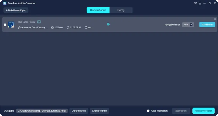Click the calendar date icon
Viewport: 218px width, 116px height.
coord(52,27)
